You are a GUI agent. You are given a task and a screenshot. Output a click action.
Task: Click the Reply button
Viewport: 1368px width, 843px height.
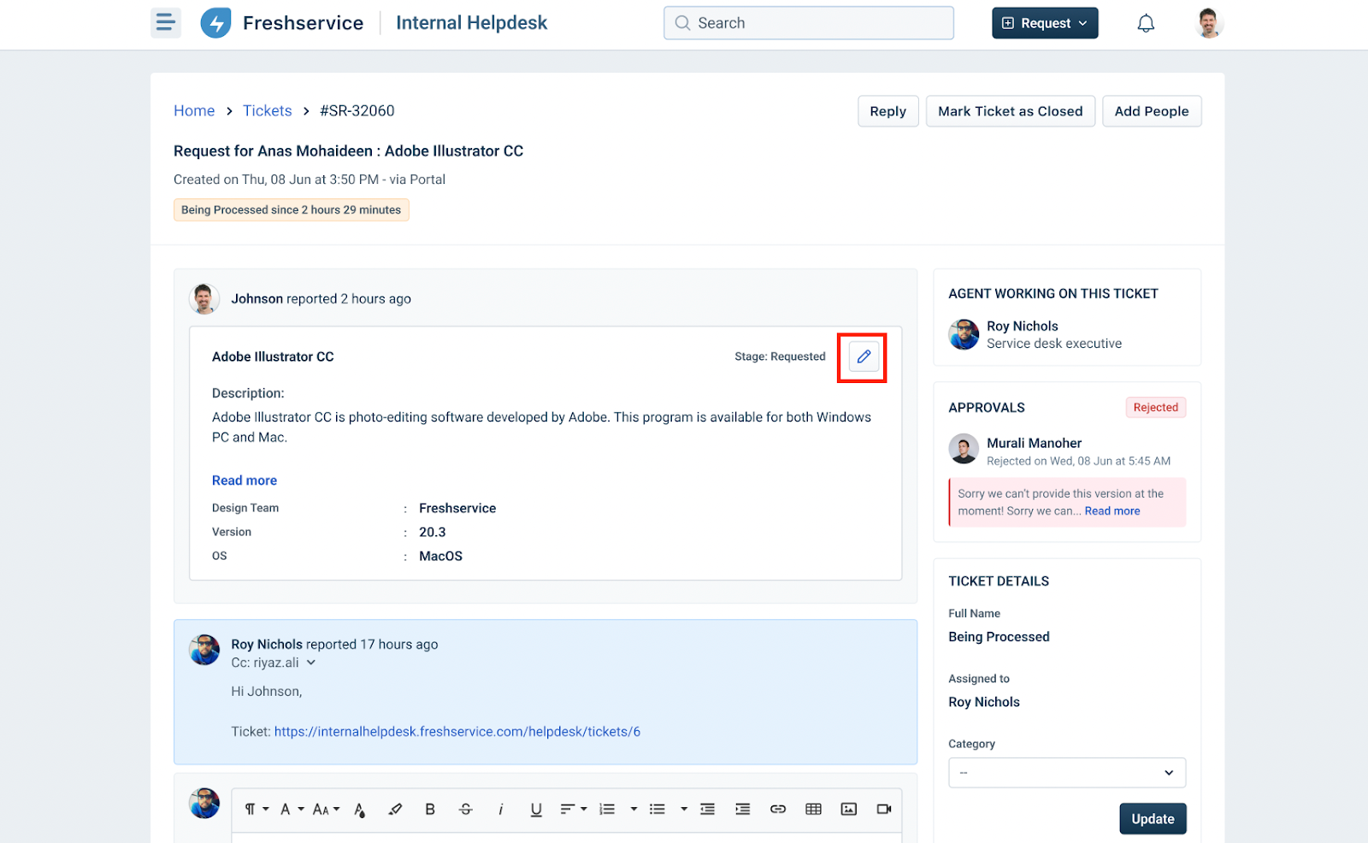pyautogui.click(x=888, y=111)
